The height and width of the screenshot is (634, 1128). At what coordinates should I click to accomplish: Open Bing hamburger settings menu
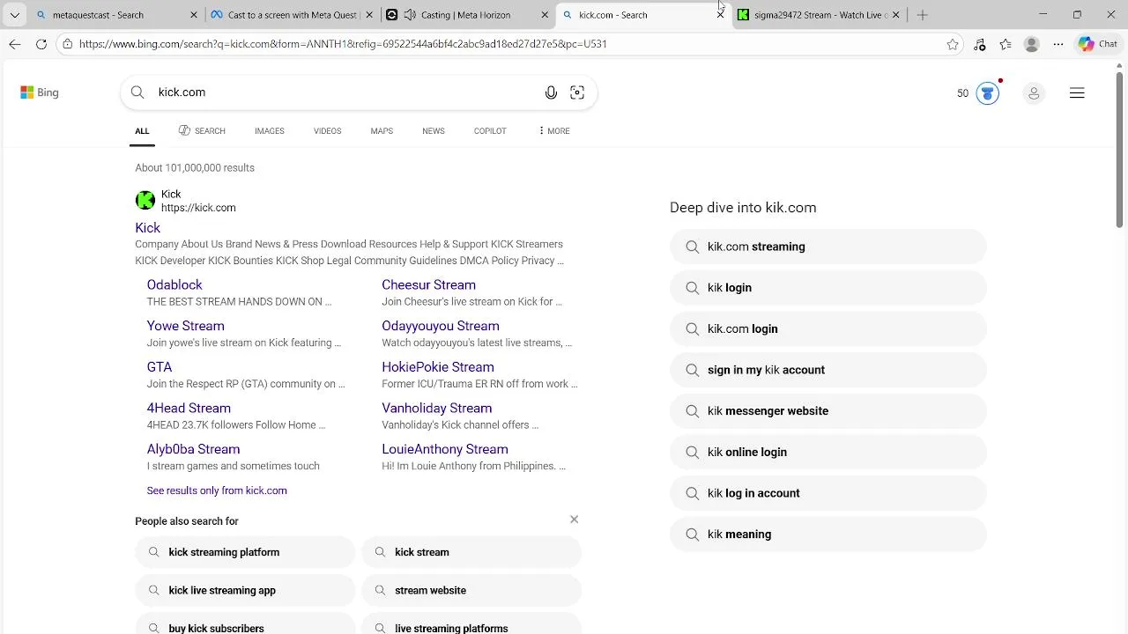click(x=1077, y=93)
